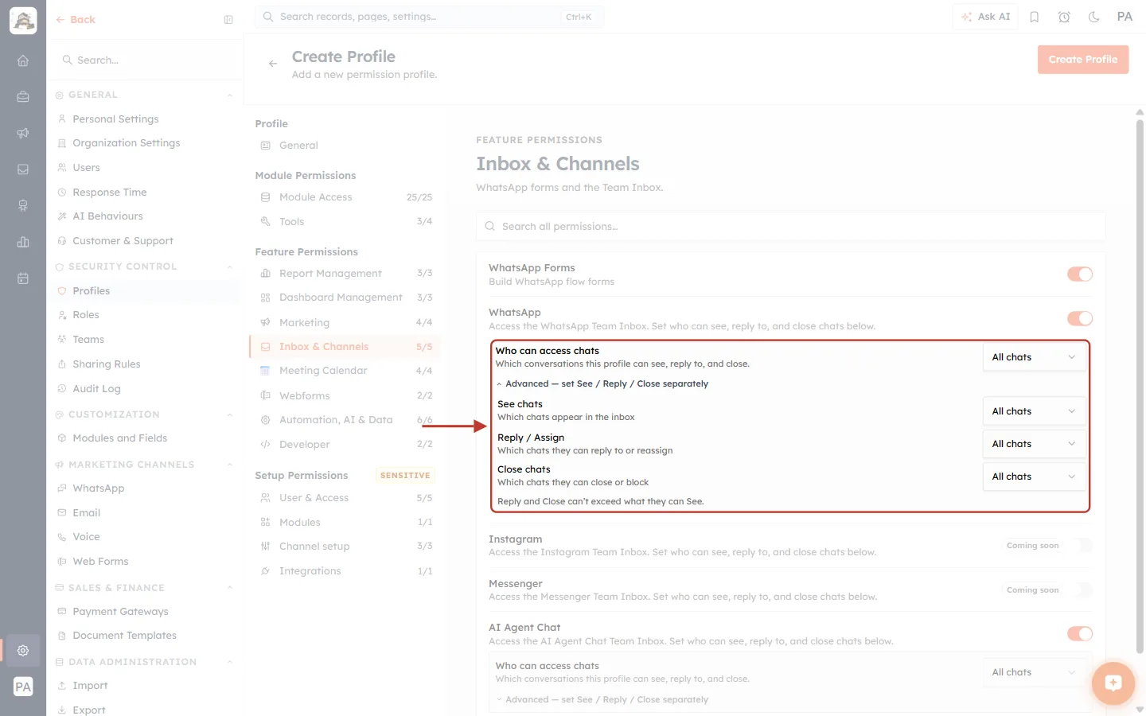Open the megaphone marketing icon in rail
The image size is (1146, 716).
[23, 133]
